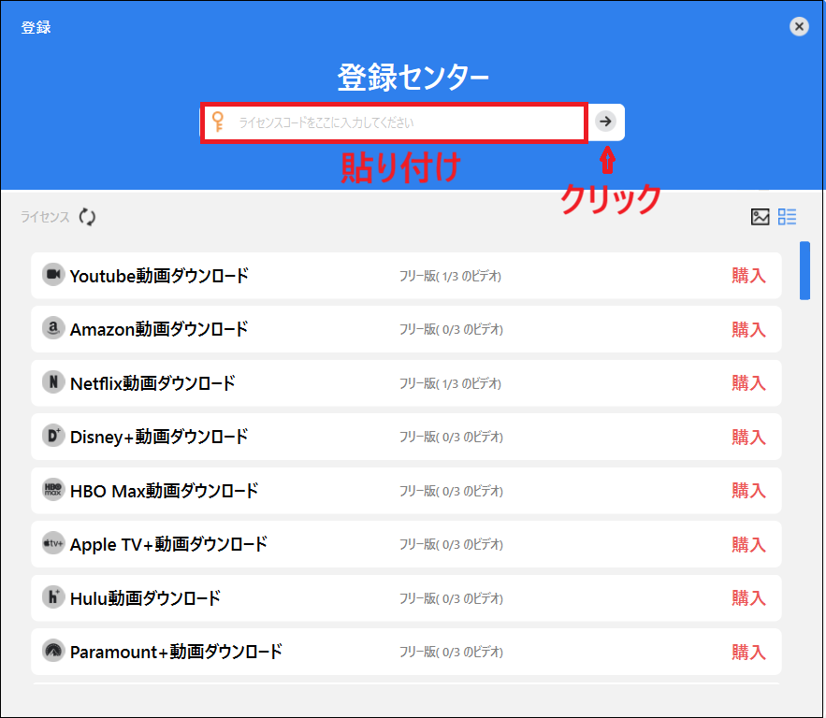Click the Paramount+ service icon

coord(53,652)
